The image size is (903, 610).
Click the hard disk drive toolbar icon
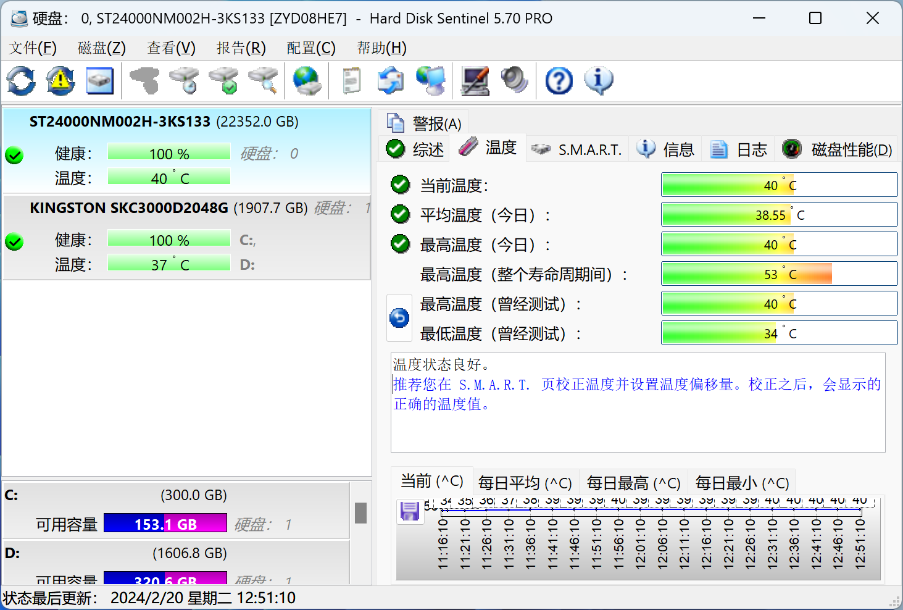100,81
